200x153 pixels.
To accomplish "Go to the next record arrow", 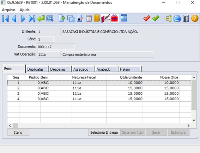I will (23, 19).
